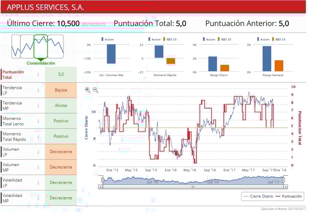The height and width of the screenshot is (212, 310).
Task: Click the Ene '17 label on the time axis
Action: click(229, 170)
